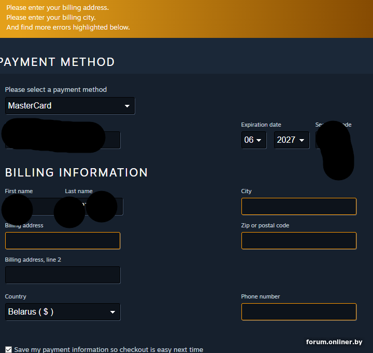The height and width of the screenshot is (353, 373).
Task: Expand the expiration year dropdown showing 2027
Action: (291, 140)
